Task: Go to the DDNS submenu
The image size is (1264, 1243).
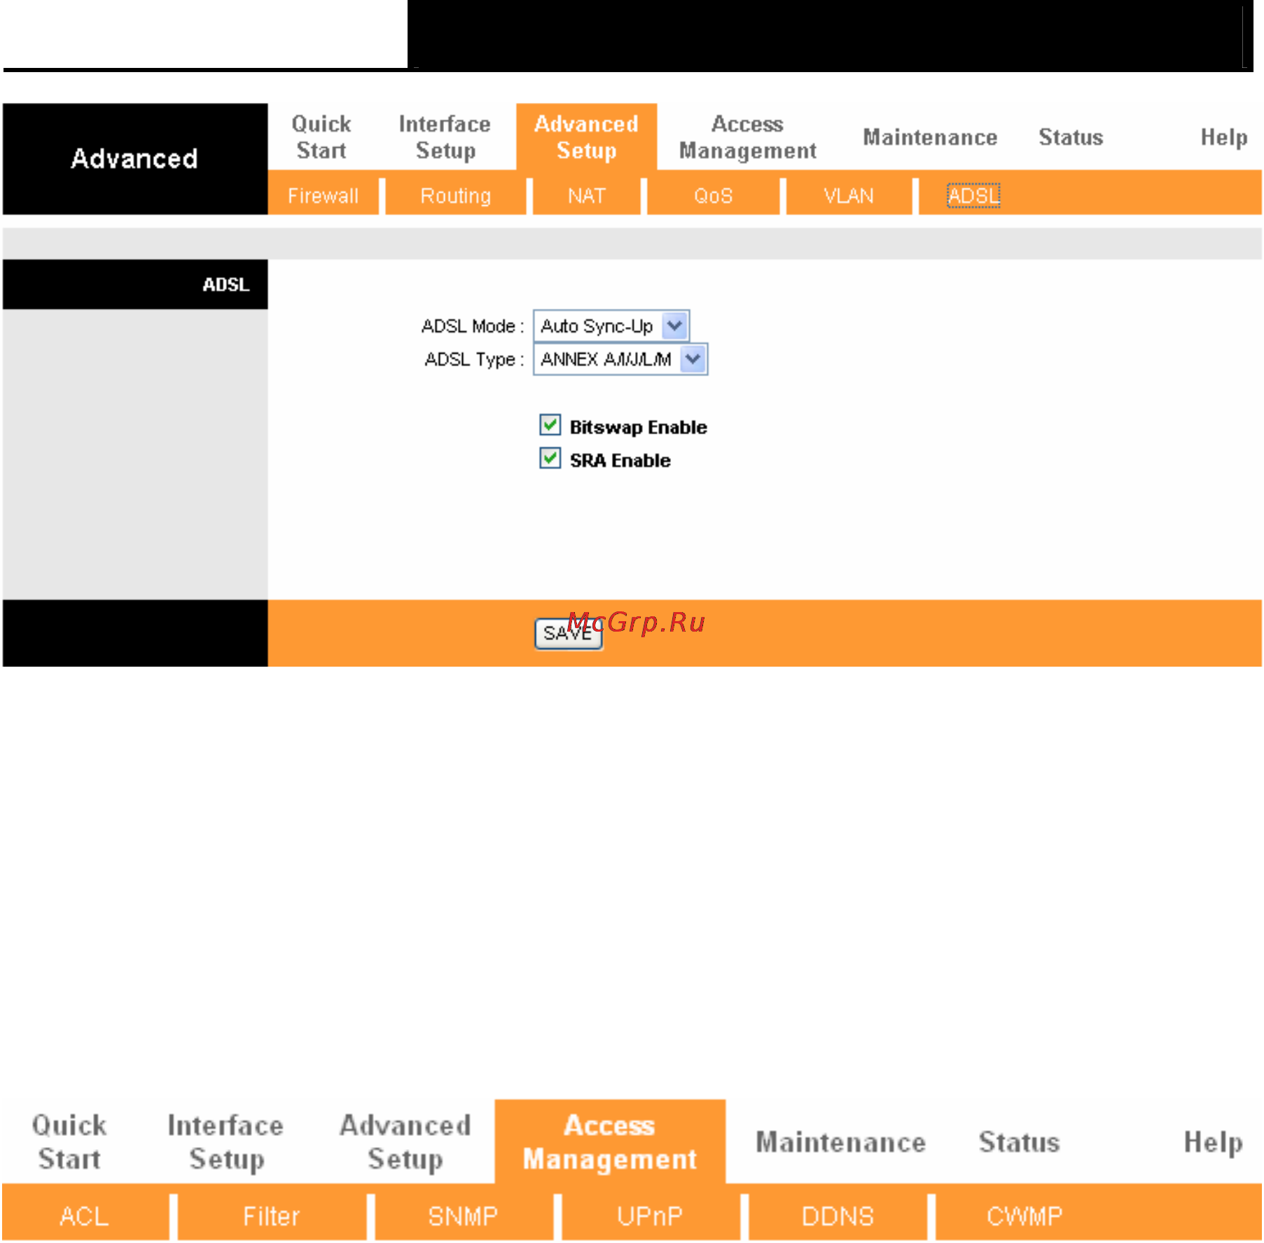Action: click(x=838, y=1216)
